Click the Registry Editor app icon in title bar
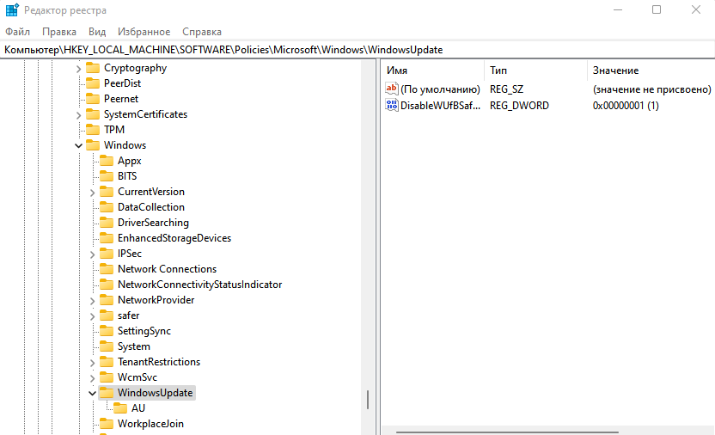The image size is (715, 435). 11,10
